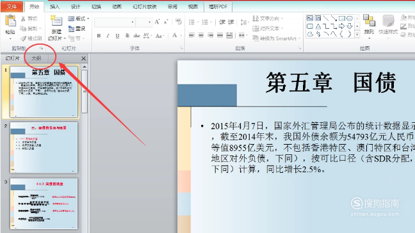This screenshot has width=415, height=233.
Task: Click the font color A button
Action: tap(175, 35)
